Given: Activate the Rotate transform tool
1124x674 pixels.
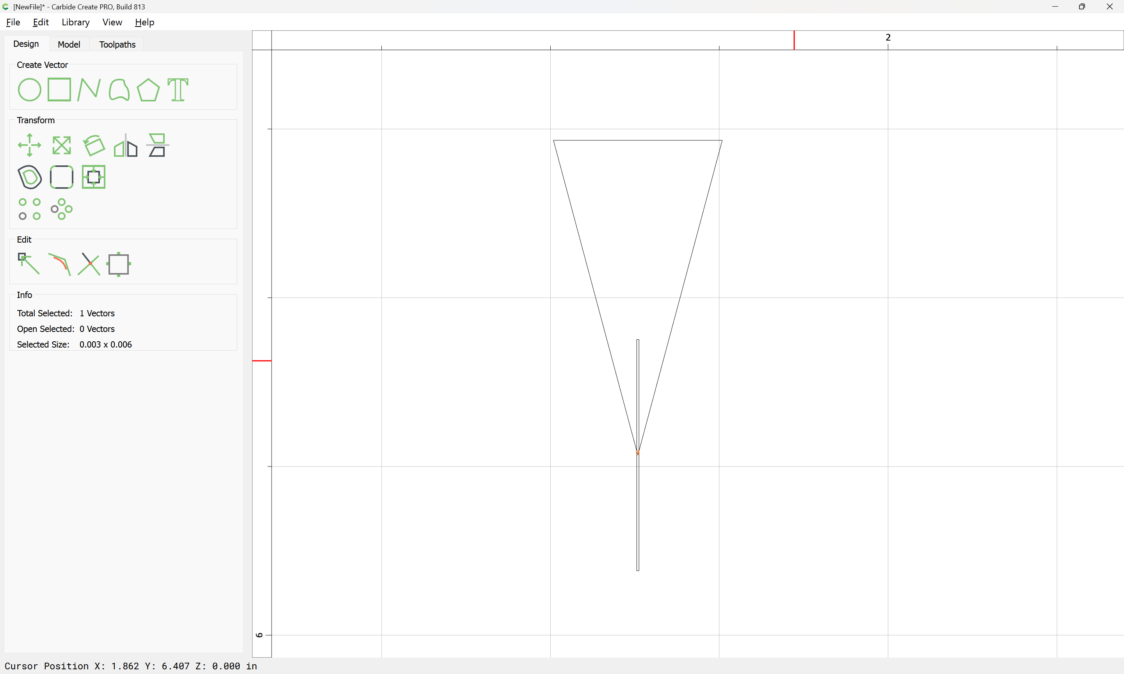Looking at the screenshot, I should point(94,145).
